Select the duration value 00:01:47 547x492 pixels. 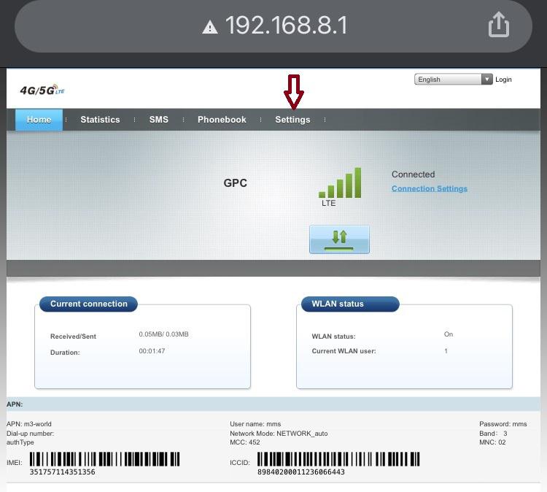(x=152, y=351)
